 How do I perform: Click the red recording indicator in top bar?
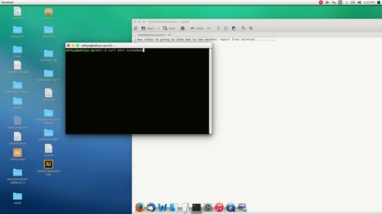pos(321,2)
